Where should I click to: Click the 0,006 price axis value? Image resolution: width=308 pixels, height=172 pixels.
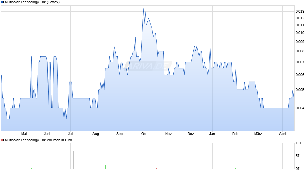(x=300, y=75)
